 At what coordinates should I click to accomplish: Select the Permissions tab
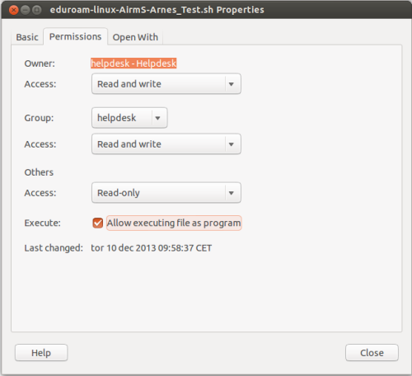click(75, 36)
